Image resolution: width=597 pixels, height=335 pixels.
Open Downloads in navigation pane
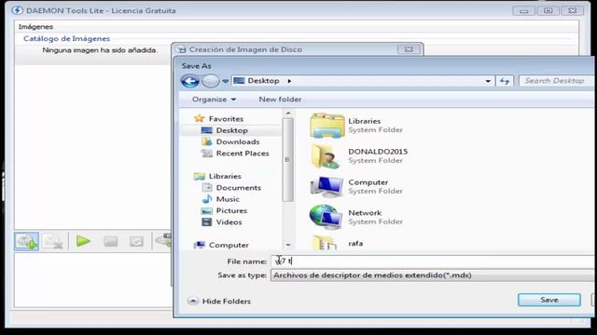(x=238, y=141)
